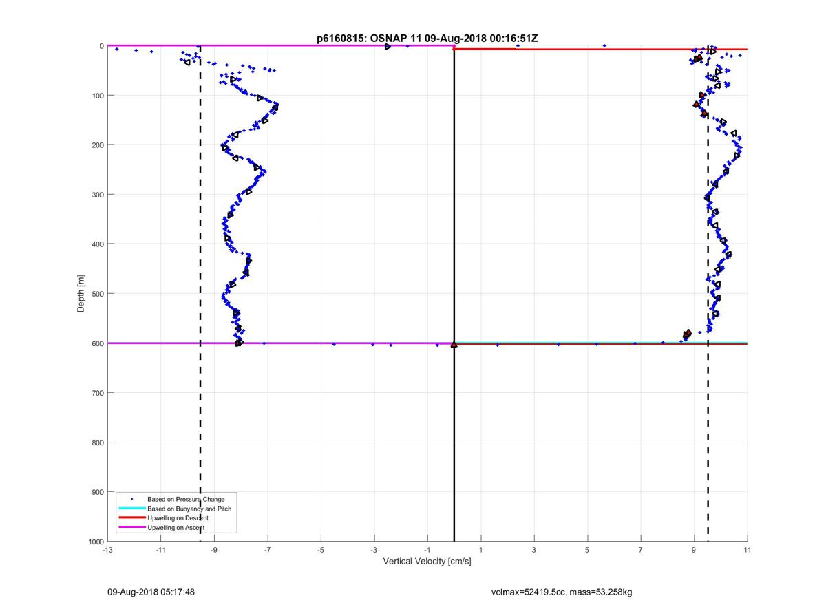The image size is (826, 609).
Task: Click the x-axis tick label 3
Action: click(x=534, y=549)
